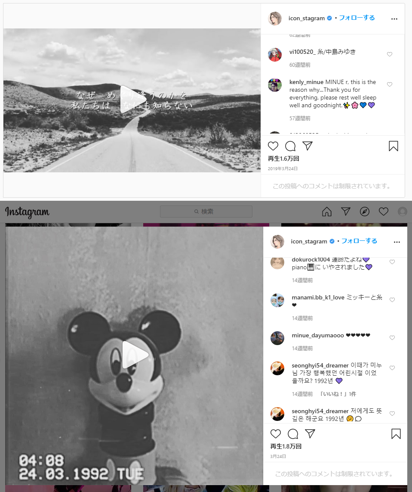Open icon_stagram avatar in the bottom post

(x=277, y=241)
